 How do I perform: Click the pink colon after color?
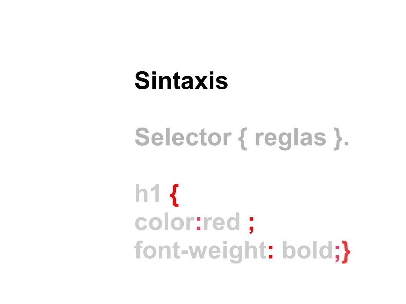(x=199, y=224)
